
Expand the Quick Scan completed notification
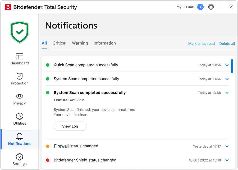pos(227,65)
